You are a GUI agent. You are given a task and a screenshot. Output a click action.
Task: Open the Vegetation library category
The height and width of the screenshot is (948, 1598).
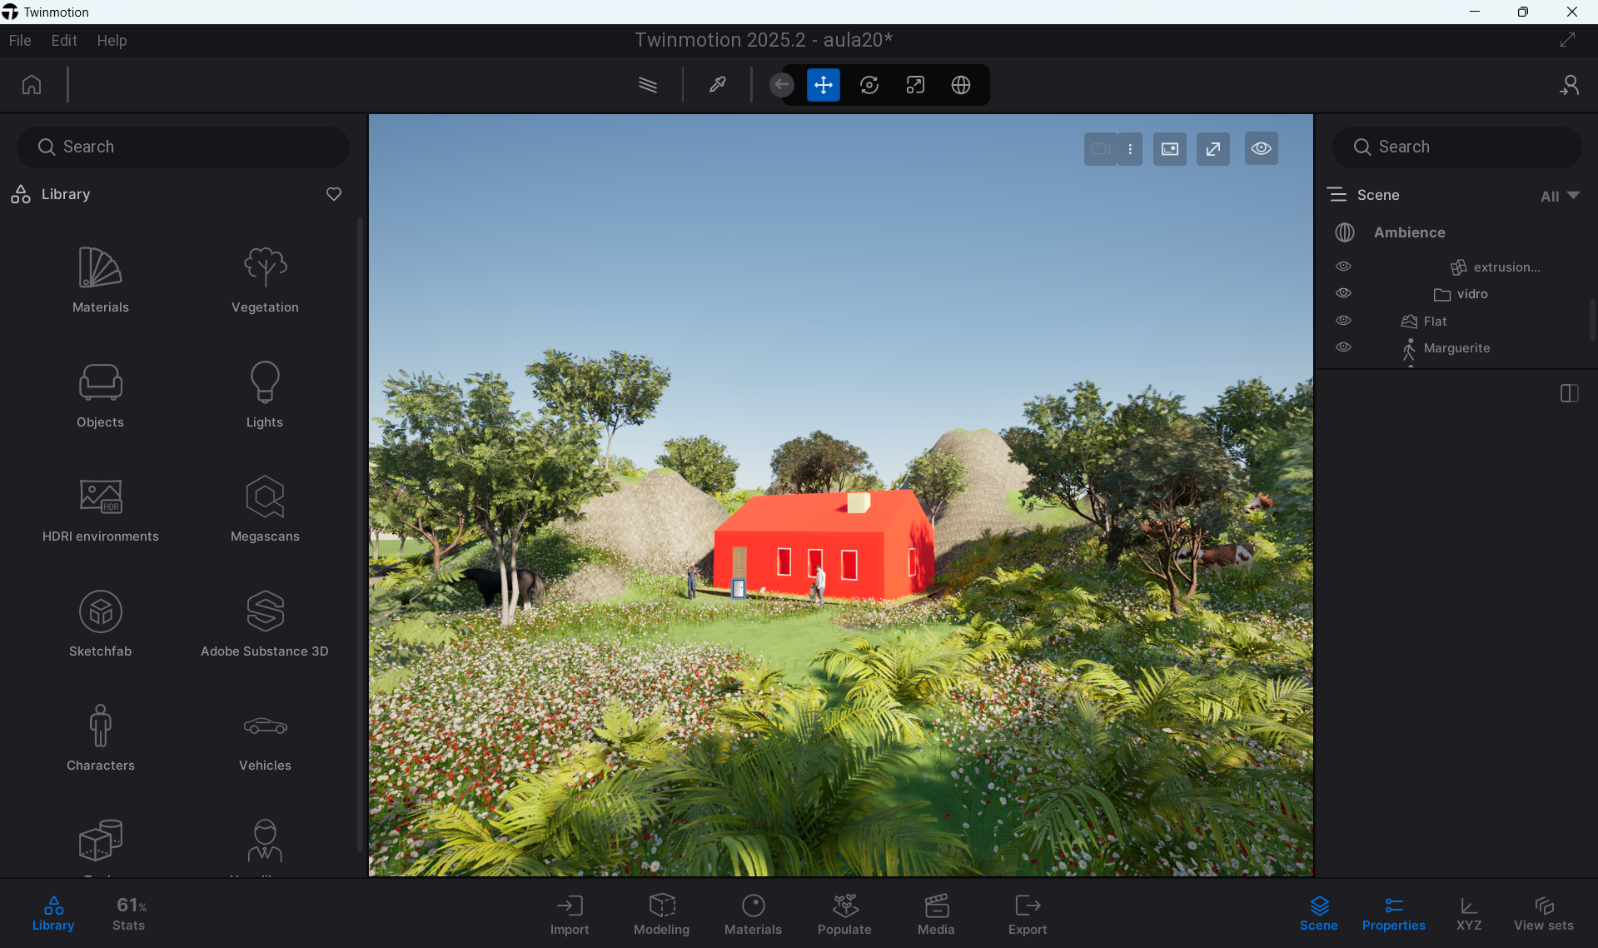(x=264, y=279)
